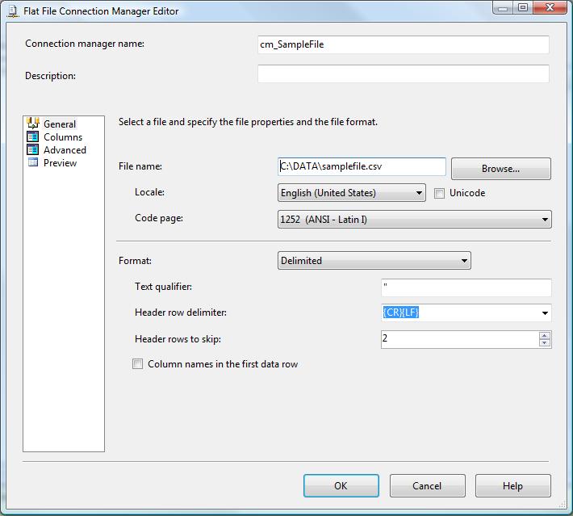Click the Connection manager name field

[x=403, y=44]
